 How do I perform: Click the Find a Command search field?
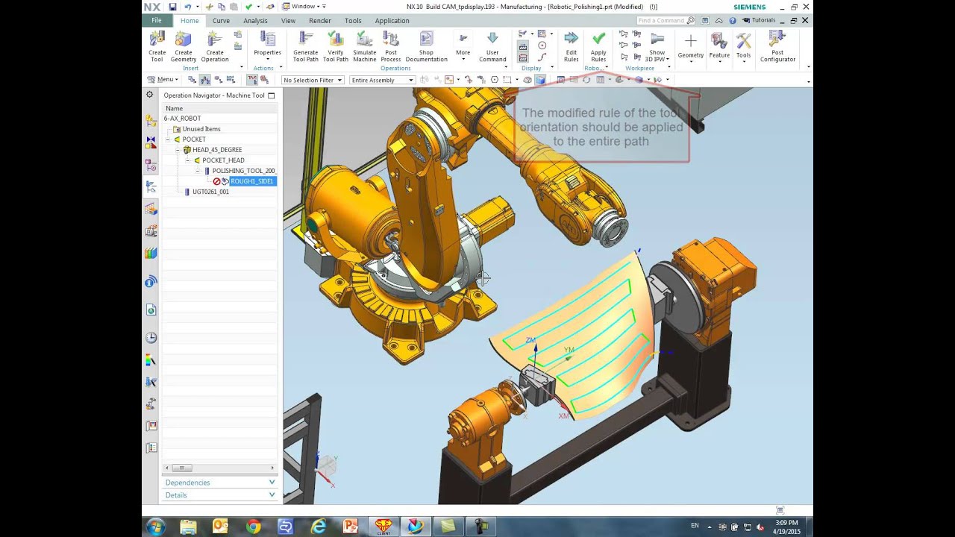coord(666,20)
